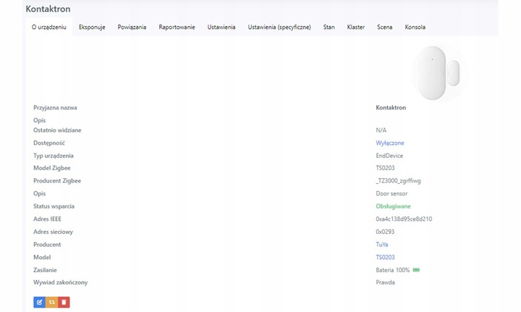Screen dimensions: 521x312
Task: Click the blue edit device button
Action: click(x=39, y=302)
